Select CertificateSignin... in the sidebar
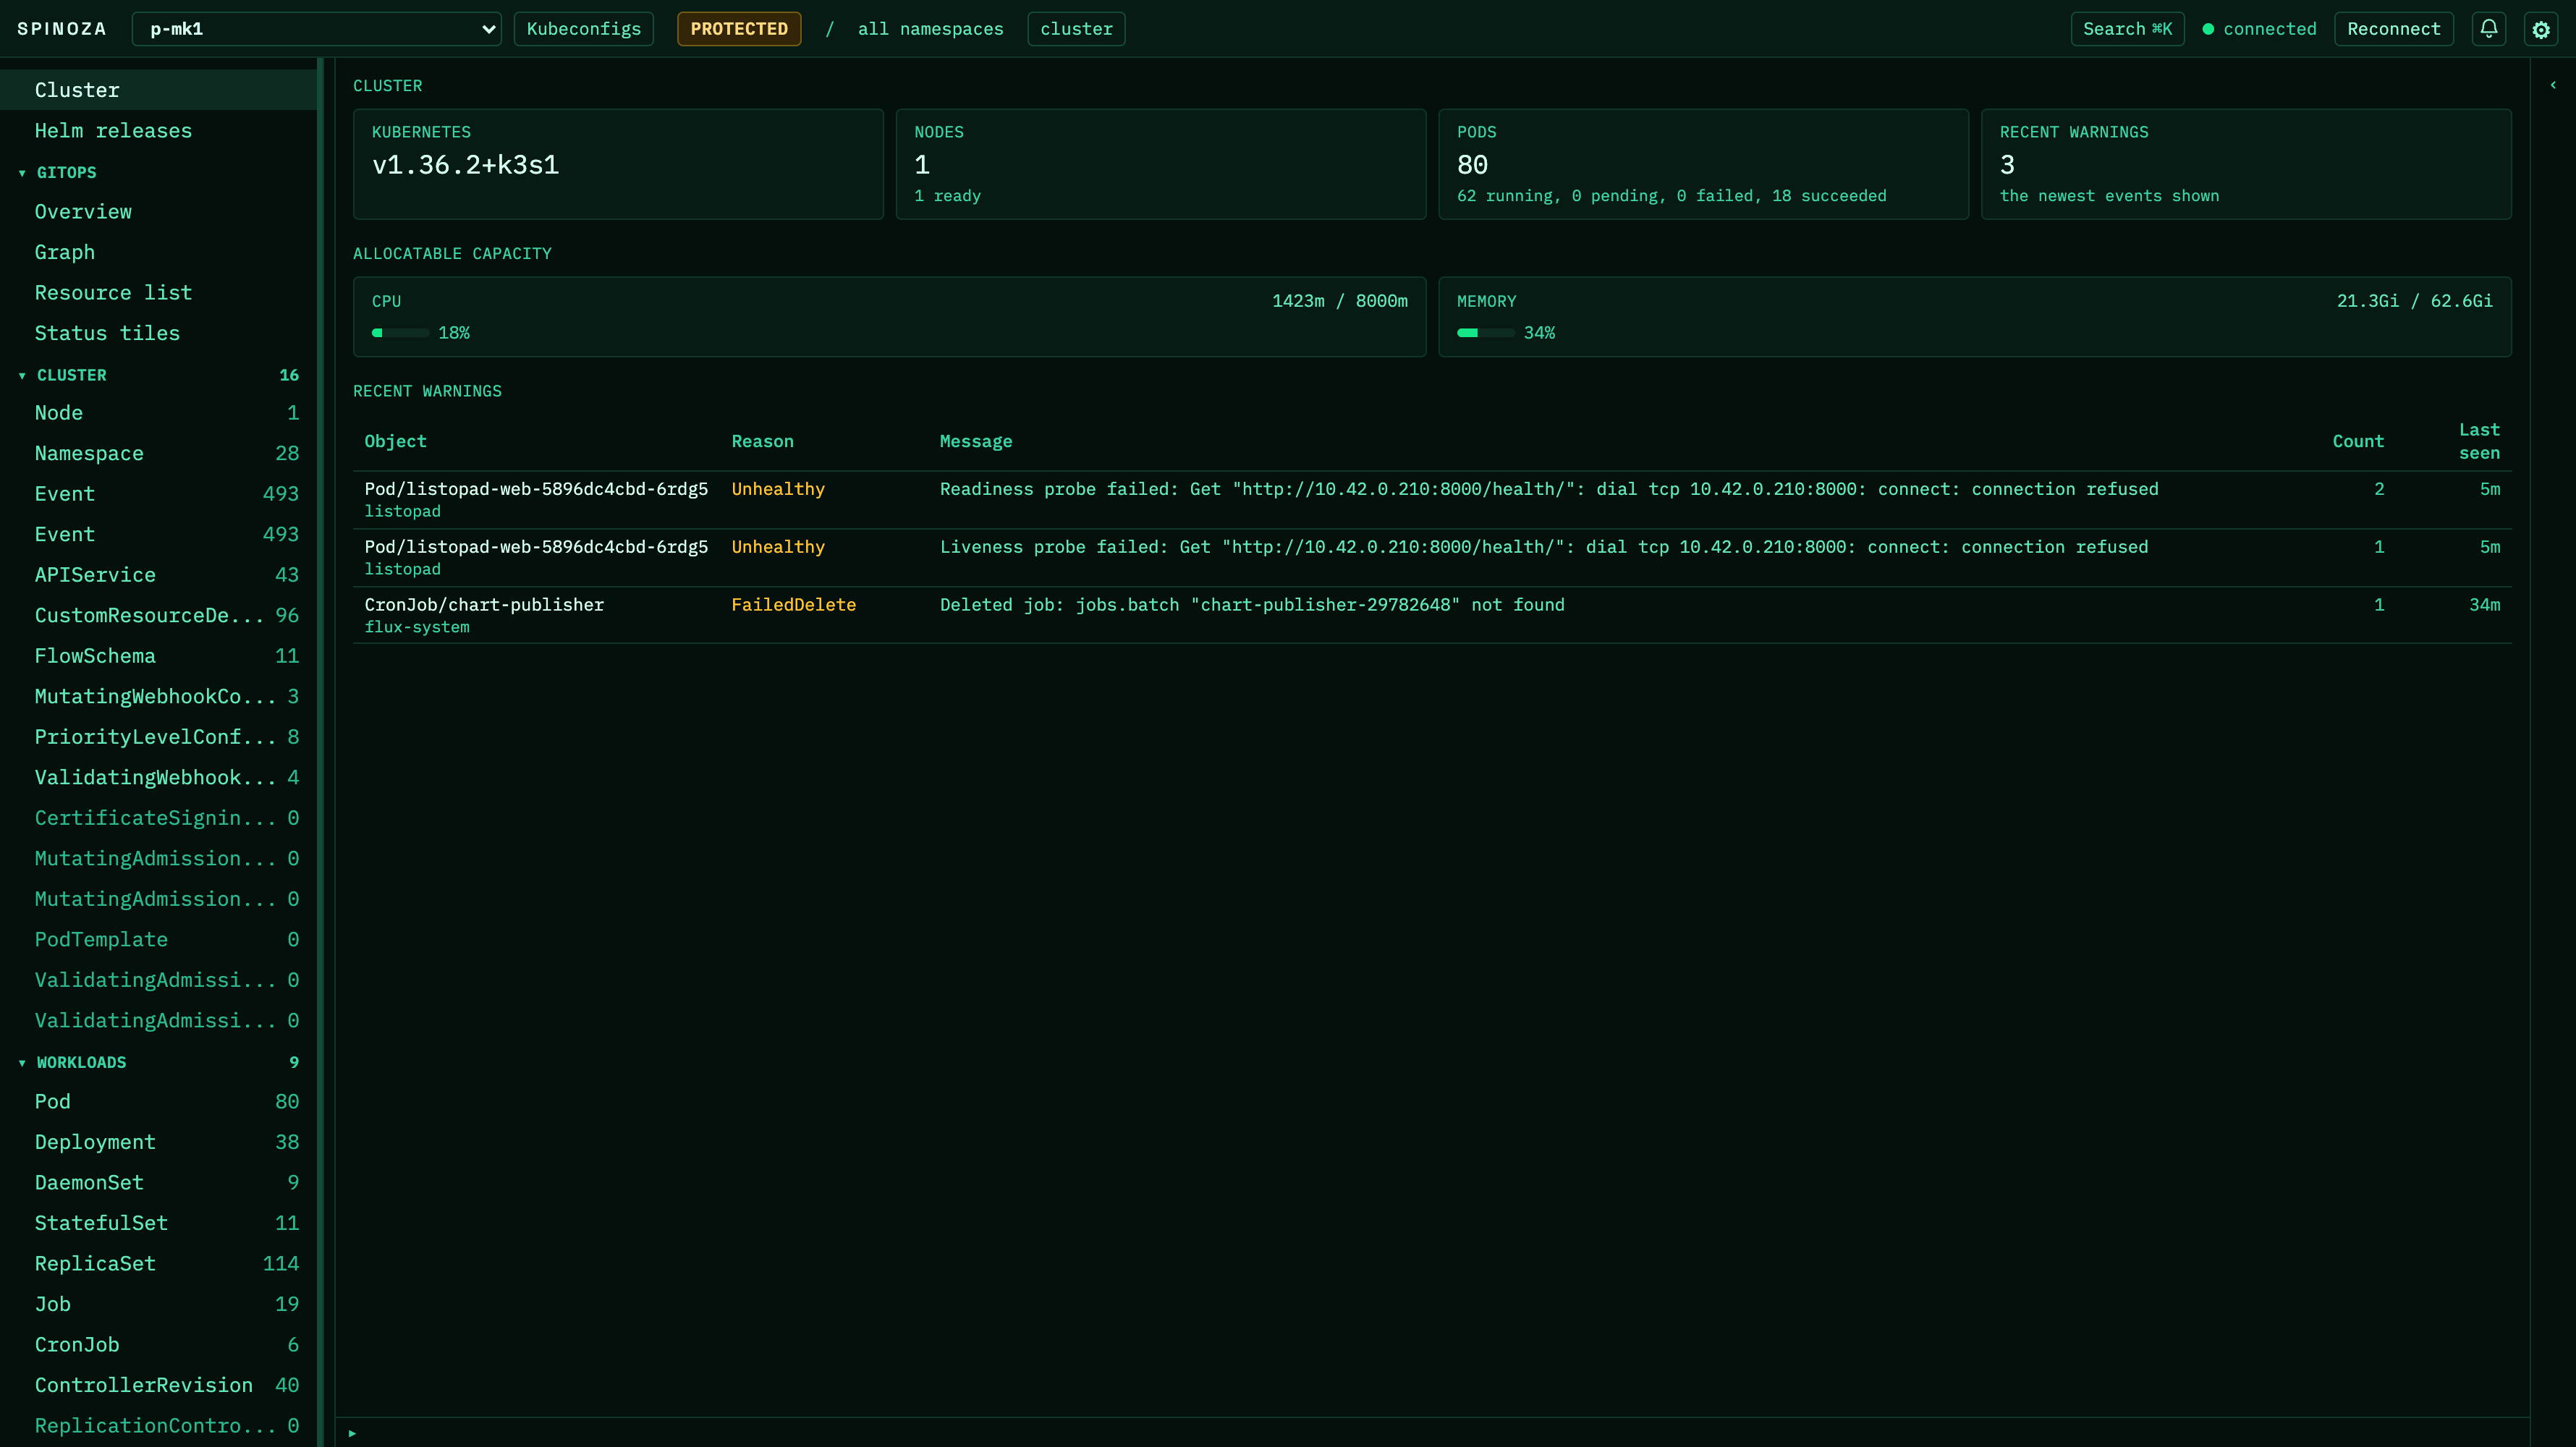The width and height of the screenshot is (2576, 1447). click(158, 818)
